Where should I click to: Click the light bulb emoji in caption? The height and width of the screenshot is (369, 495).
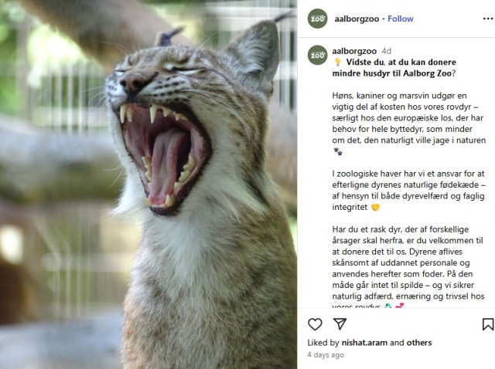[338, 62]
